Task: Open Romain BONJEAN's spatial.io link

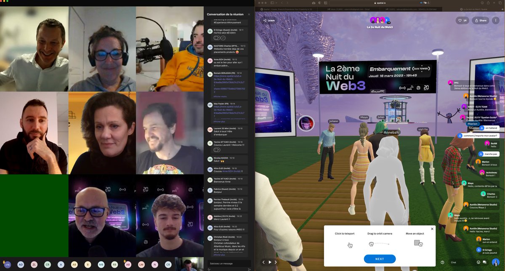Action: coord(229,83)
